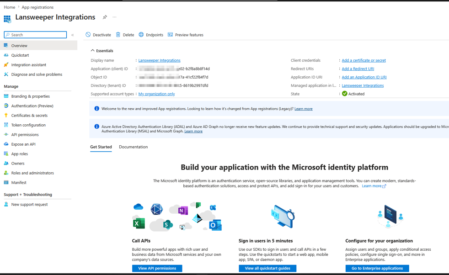
Task: Click Learn more in the App registrations welcome banner
Action: 303,109
